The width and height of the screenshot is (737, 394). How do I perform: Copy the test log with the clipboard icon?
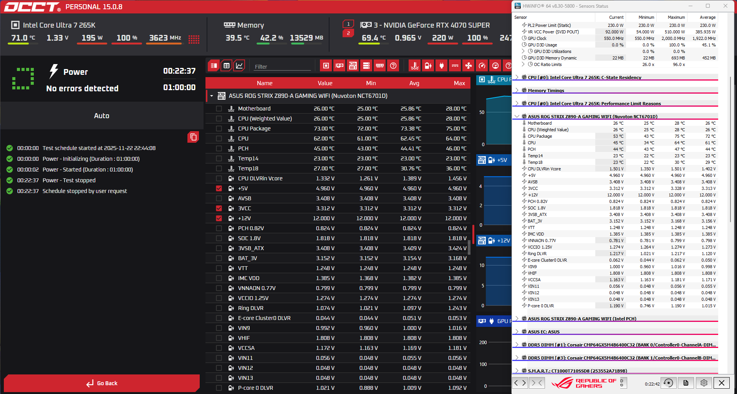tap(193, 137)
